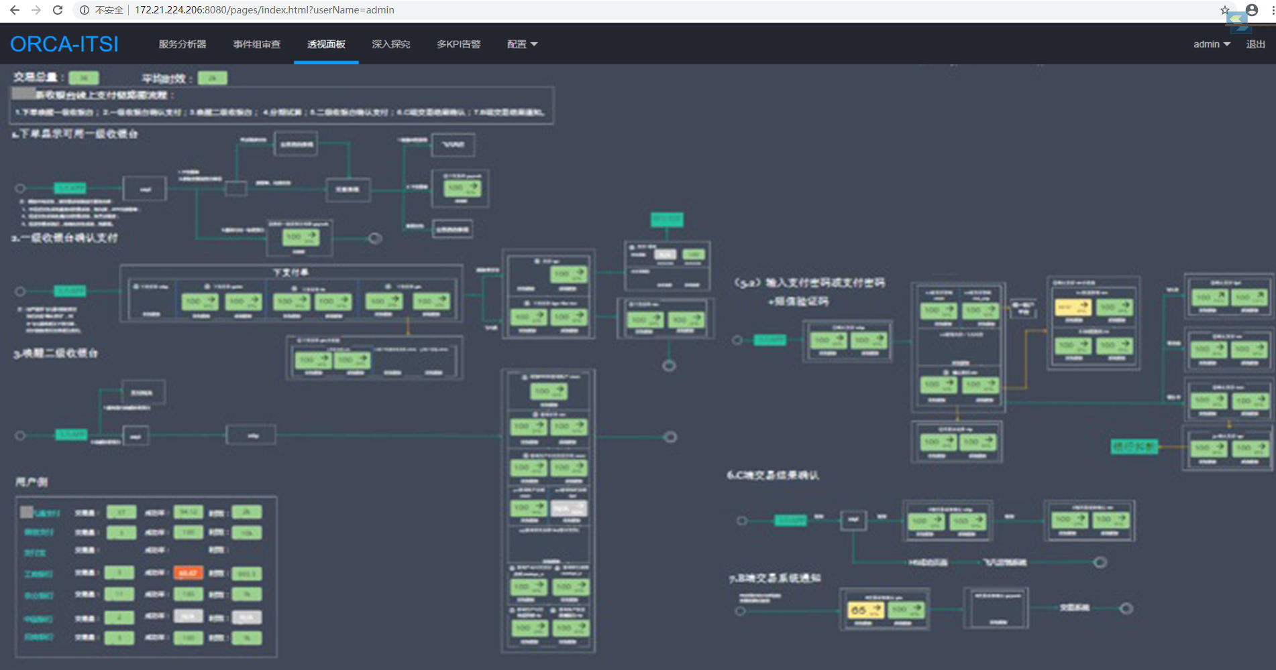Click the browser address bar URL
Screen dimensions: 1276x670
click(x=264, y=10)
